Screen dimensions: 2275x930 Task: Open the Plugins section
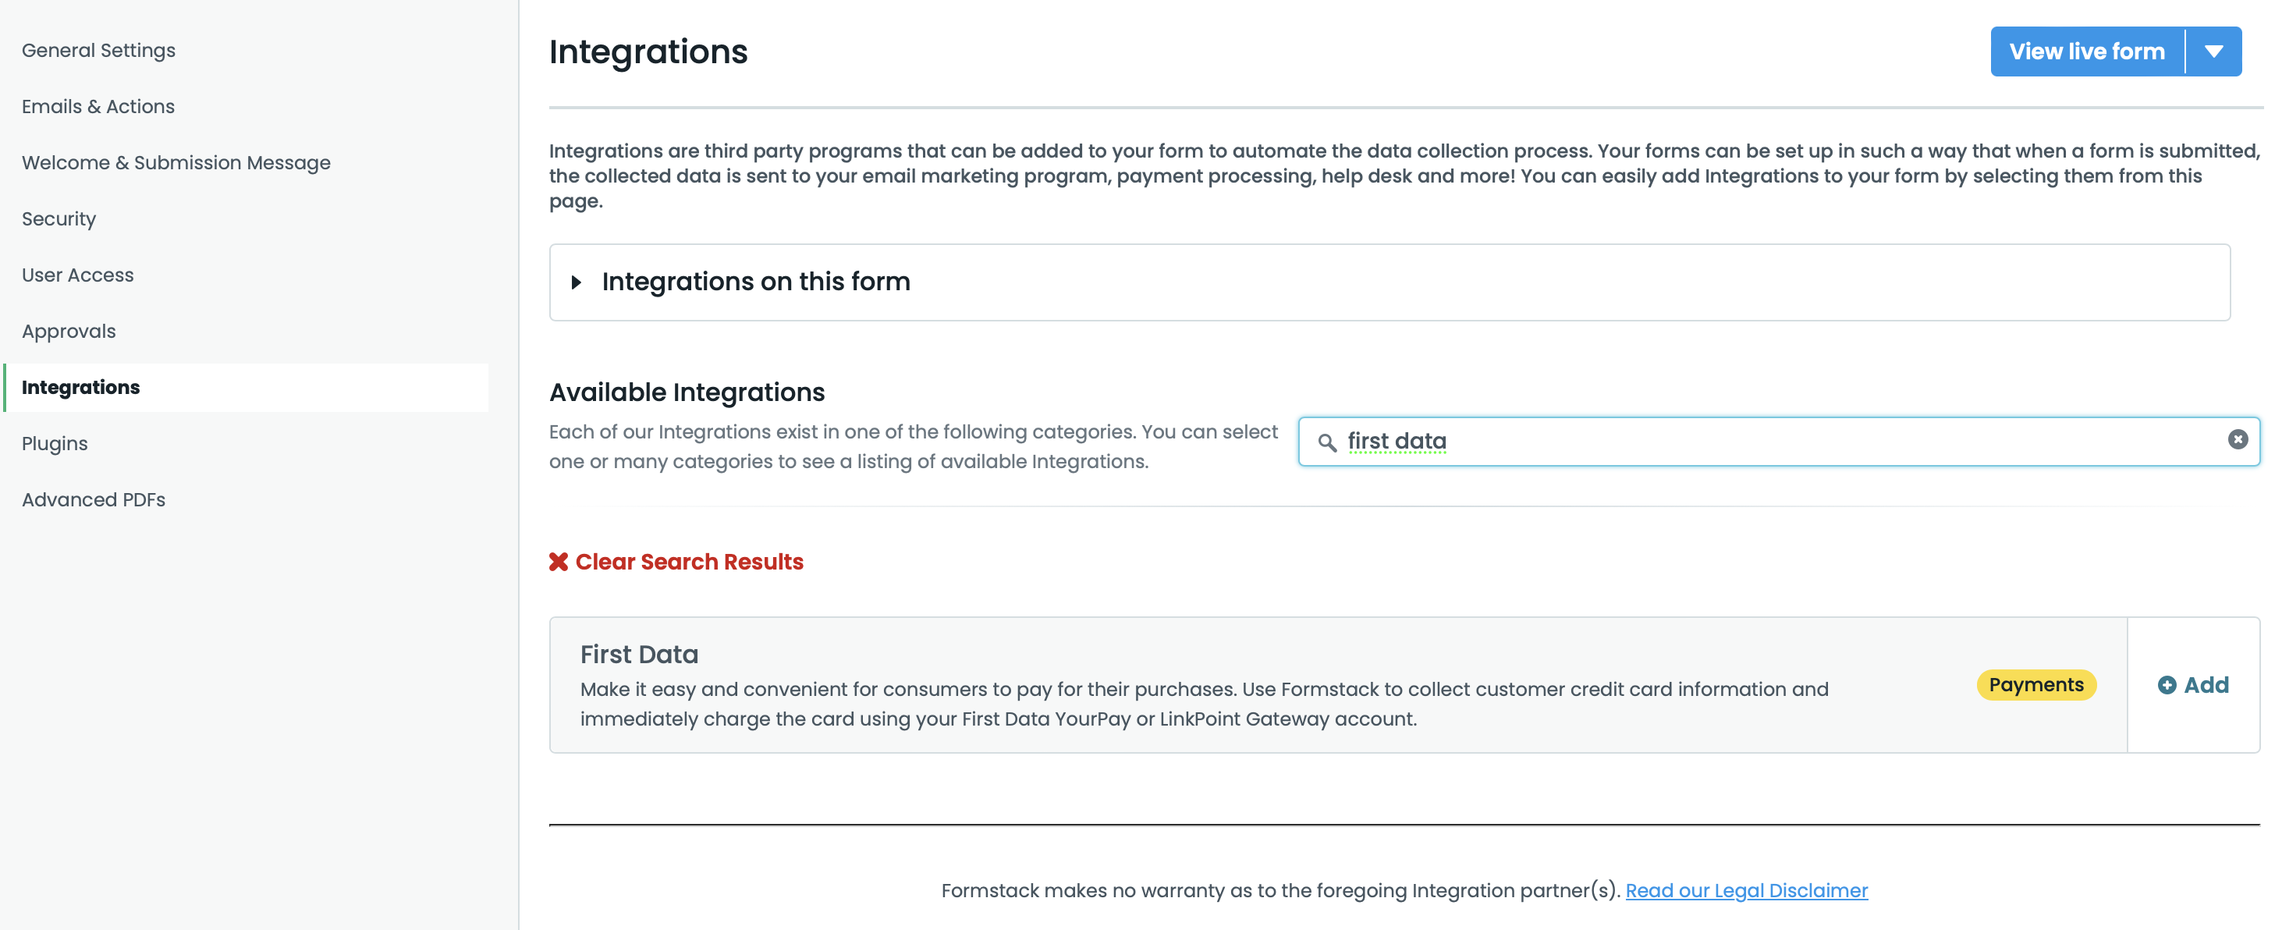click(55, 443)
